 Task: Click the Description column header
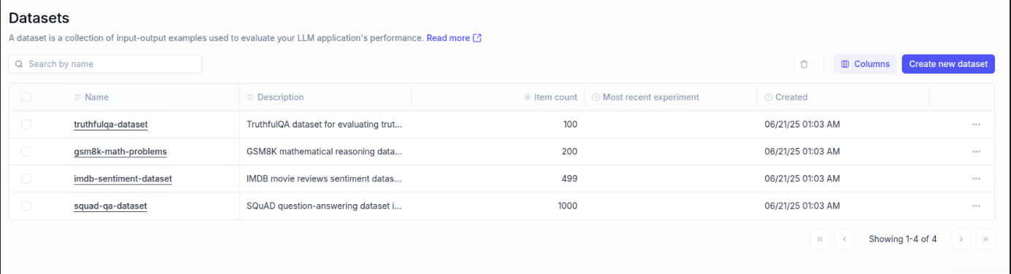[x=275, y=97]
